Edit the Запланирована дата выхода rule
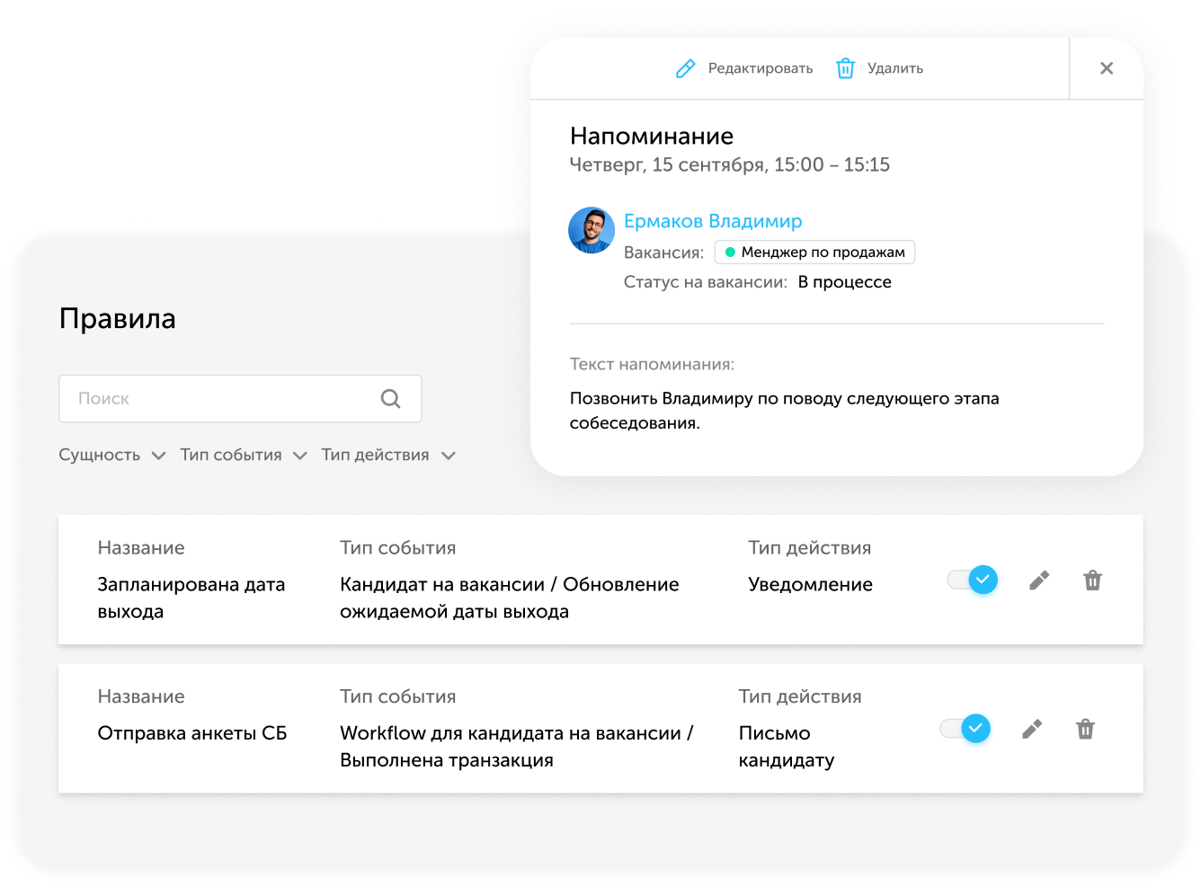 point(1039,580)
